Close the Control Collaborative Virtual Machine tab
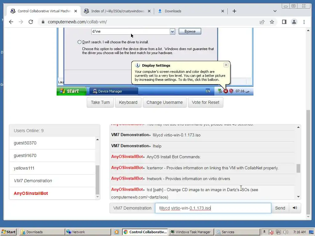315x236 pixels. pyautogui.click(x=76, y=11)
